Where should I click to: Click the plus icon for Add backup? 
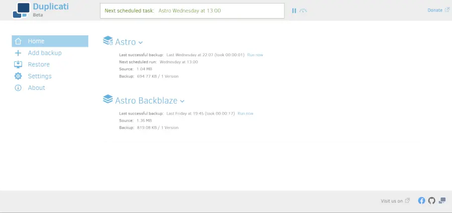click(x=18, y=53)
